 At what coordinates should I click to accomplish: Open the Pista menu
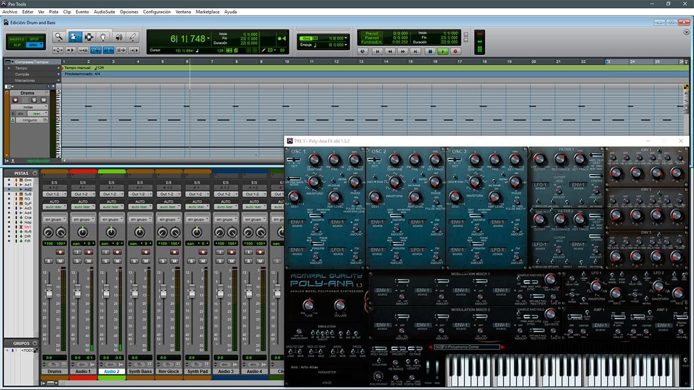pos(53,12)
